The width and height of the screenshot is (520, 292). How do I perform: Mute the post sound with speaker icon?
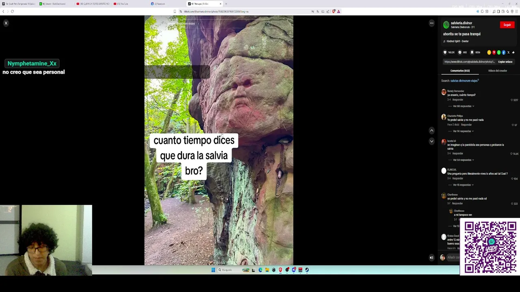431,258
